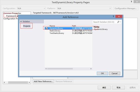The image size is (140, 92).
Task: Click the Property Pages help question mark
Action: point(131,2)
